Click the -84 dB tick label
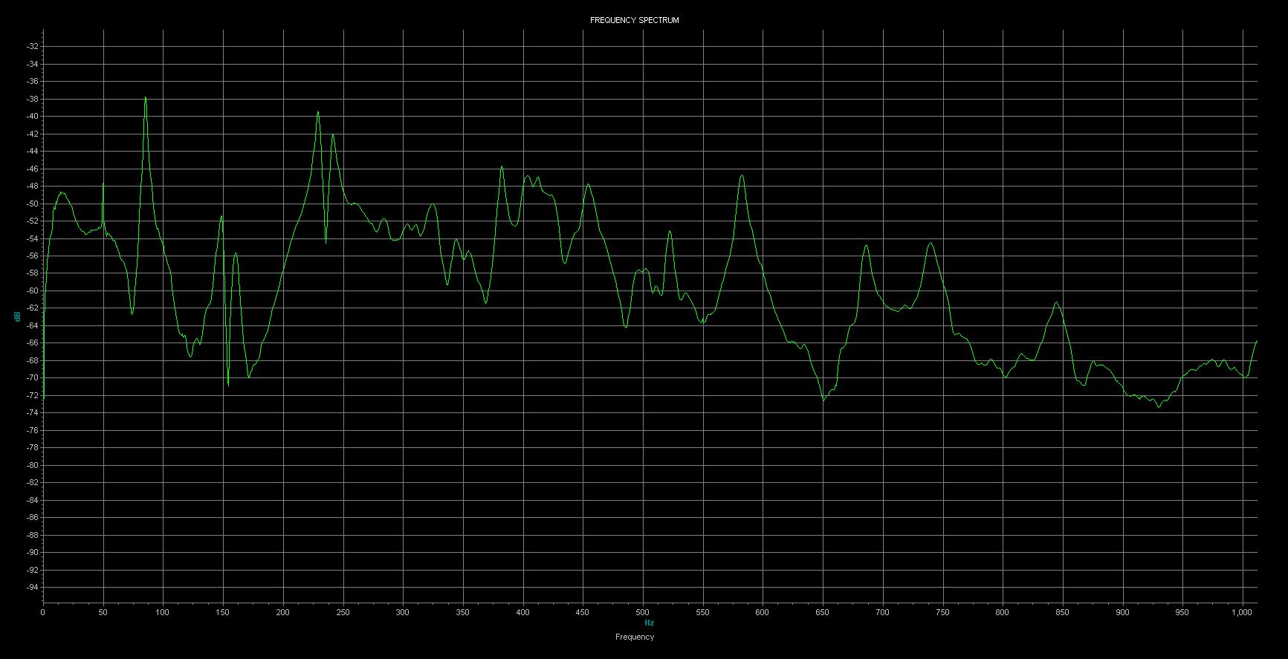 pyautogui.click(x=32, y=500)
